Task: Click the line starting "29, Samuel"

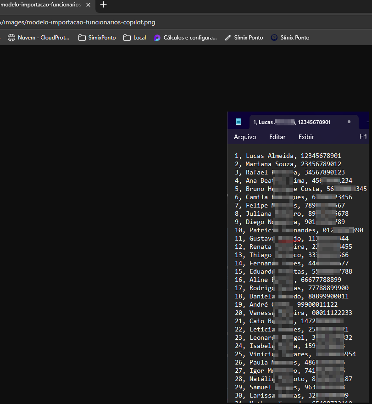Action: (289, 387)
